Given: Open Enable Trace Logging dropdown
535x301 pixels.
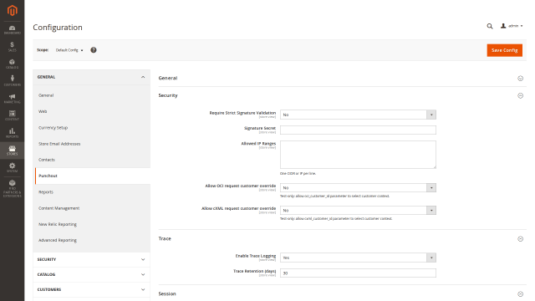Looking at the screenshot, I should click(x=358, y=258).
